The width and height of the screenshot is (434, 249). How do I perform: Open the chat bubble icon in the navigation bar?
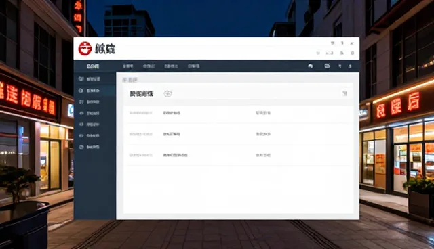pos(327,66)
